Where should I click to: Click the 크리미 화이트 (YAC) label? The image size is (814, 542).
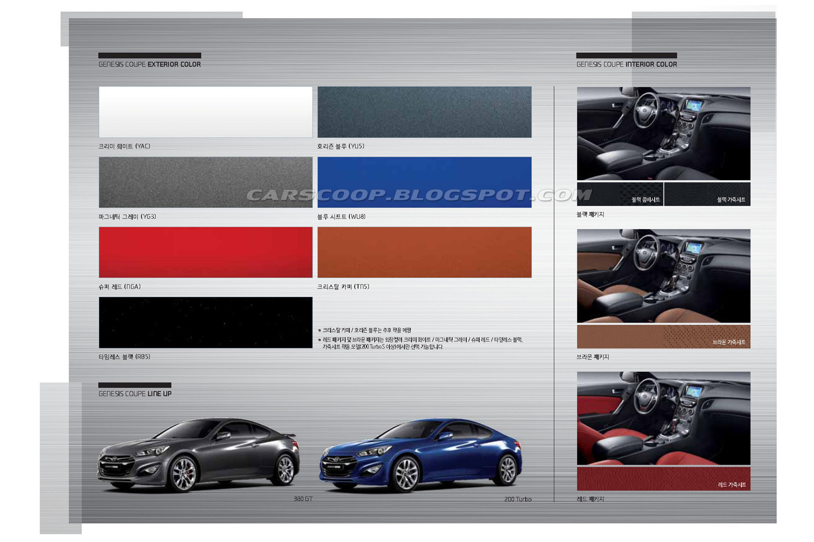[x=124, y=146]
